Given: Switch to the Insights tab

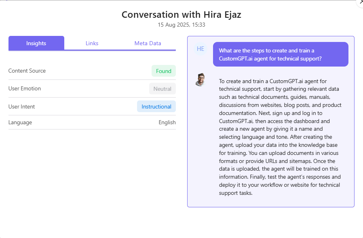Looking at the screenshot, I should (x=36, y=43).
